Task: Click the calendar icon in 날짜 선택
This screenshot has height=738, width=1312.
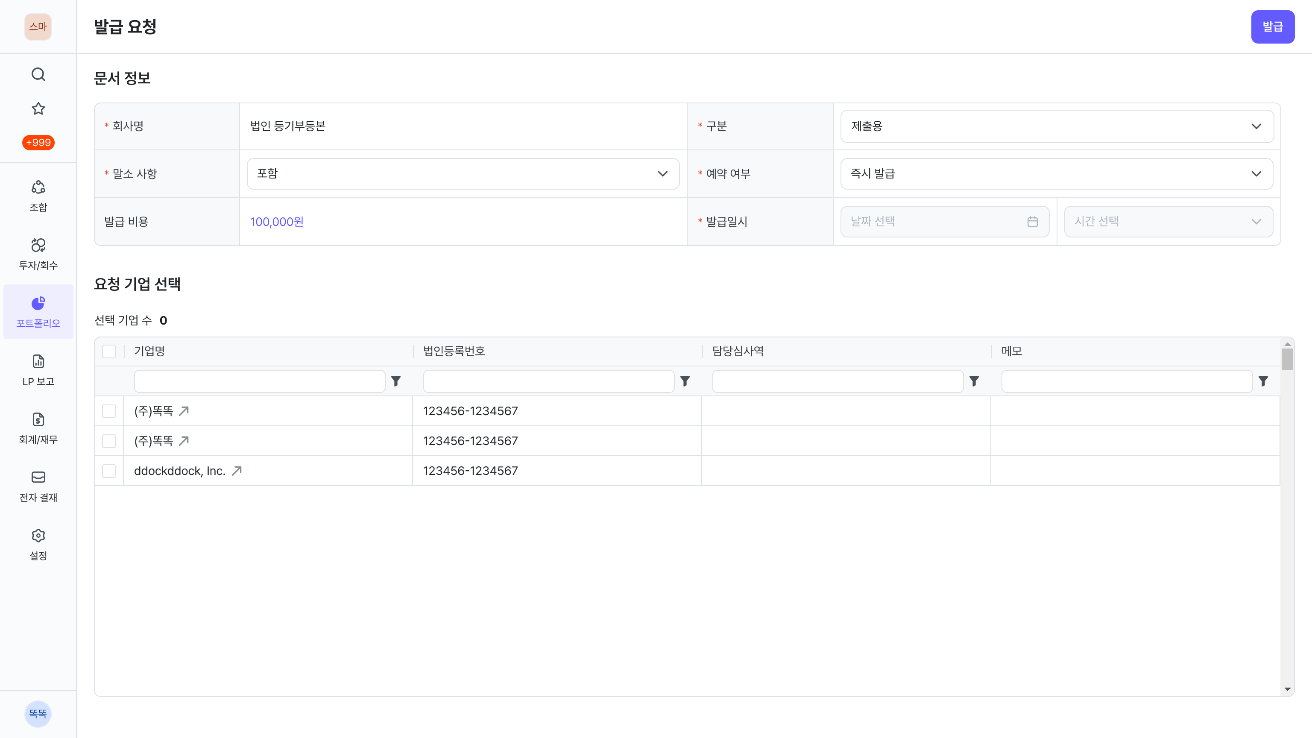Action: [1032, 222]
